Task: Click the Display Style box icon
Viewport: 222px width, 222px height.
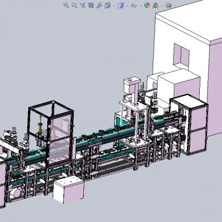Action: 120,6
